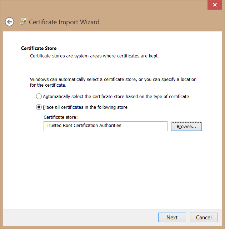Click the back arrow in the wizard header

click(10, 22)
